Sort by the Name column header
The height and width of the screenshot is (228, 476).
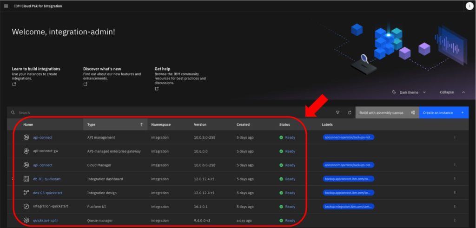[x=28, y=124]
